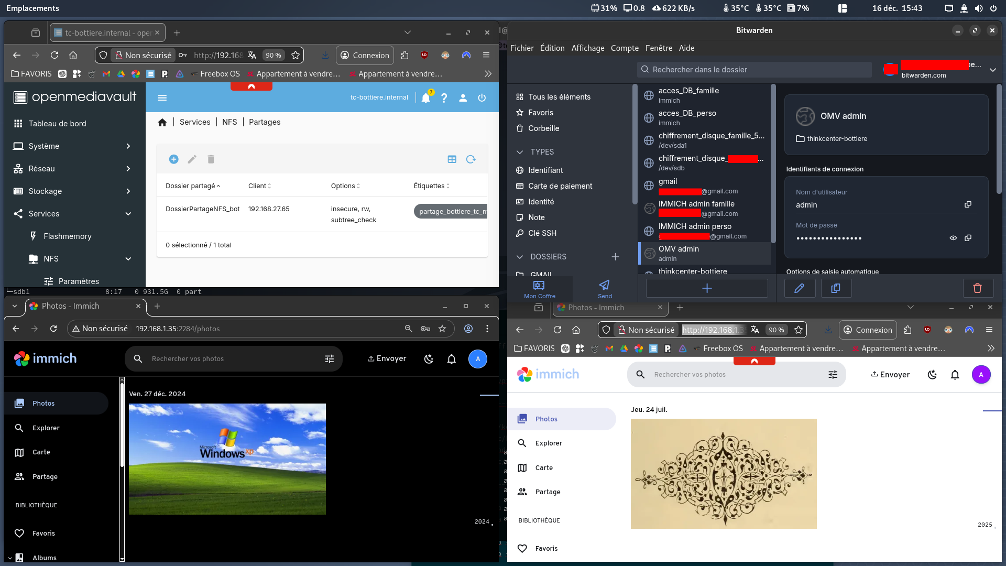Collapse the TYPES section in Bitwarden
Image resolution: width=1006 pixels, height=566 pixels.
(520, 152)
